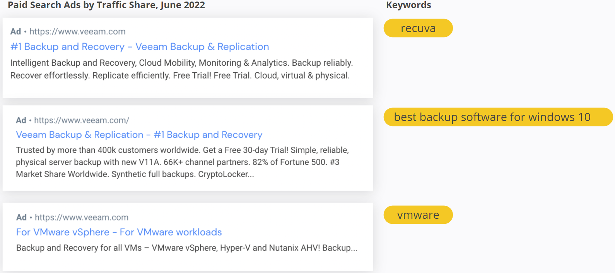Open the "#1 Backup and Recovery" ad headline

pyautogui.click(x=139, y=47)
